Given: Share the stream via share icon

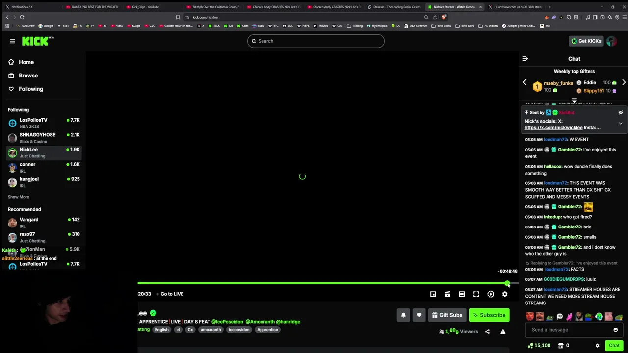Looking at the screenshot, I should point(487,332).
